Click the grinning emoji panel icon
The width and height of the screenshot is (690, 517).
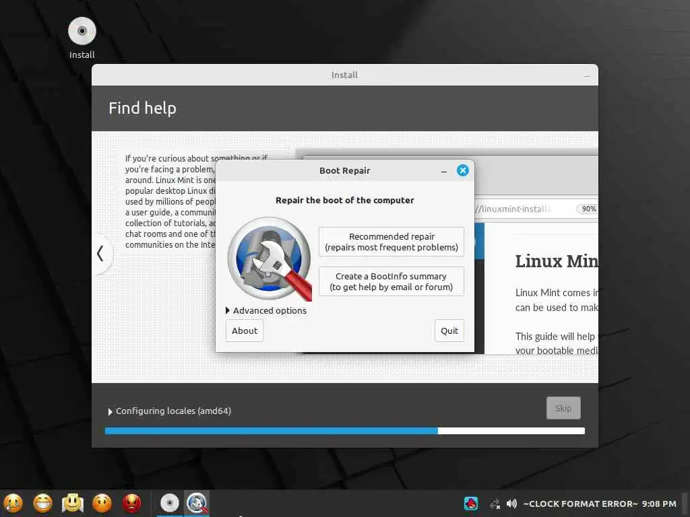tap(42, 503)
